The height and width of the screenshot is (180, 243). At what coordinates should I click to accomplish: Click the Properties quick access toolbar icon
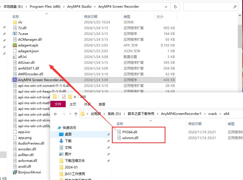pos(63,97)
